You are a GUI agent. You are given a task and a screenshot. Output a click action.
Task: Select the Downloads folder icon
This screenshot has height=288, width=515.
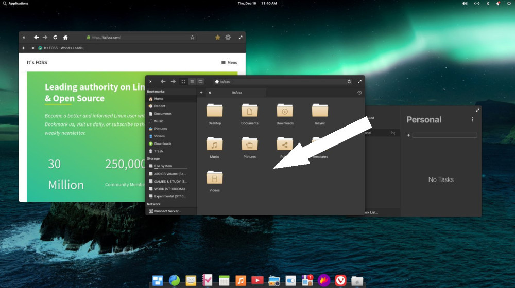point(285,111)
